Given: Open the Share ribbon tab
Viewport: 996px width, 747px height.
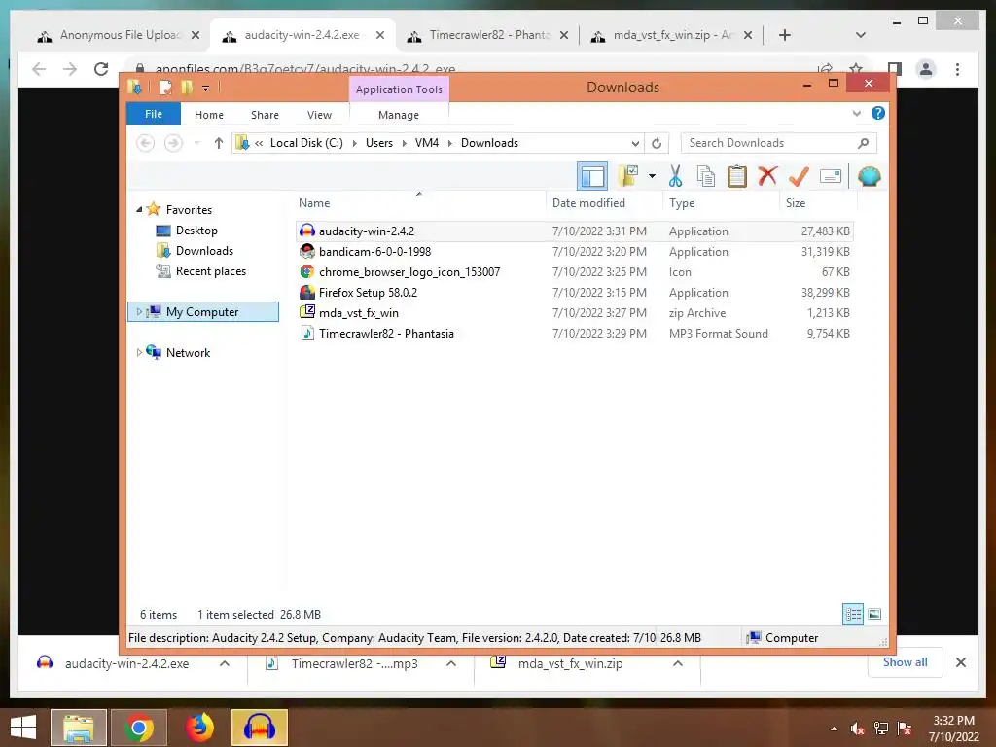Looking at the screenshot, I should click(265, 115).
